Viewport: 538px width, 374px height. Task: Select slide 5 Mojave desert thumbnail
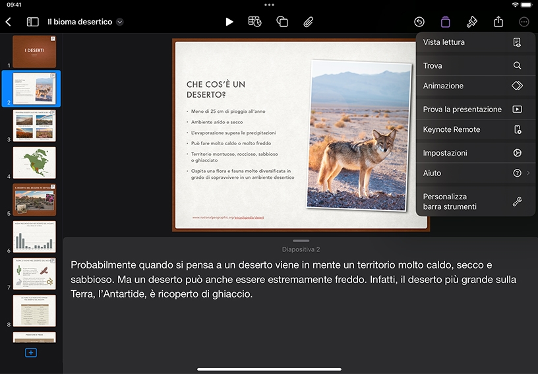click(34, 200)
